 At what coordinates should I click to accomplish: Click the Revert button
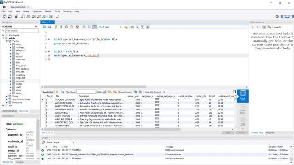pos(242,132)
